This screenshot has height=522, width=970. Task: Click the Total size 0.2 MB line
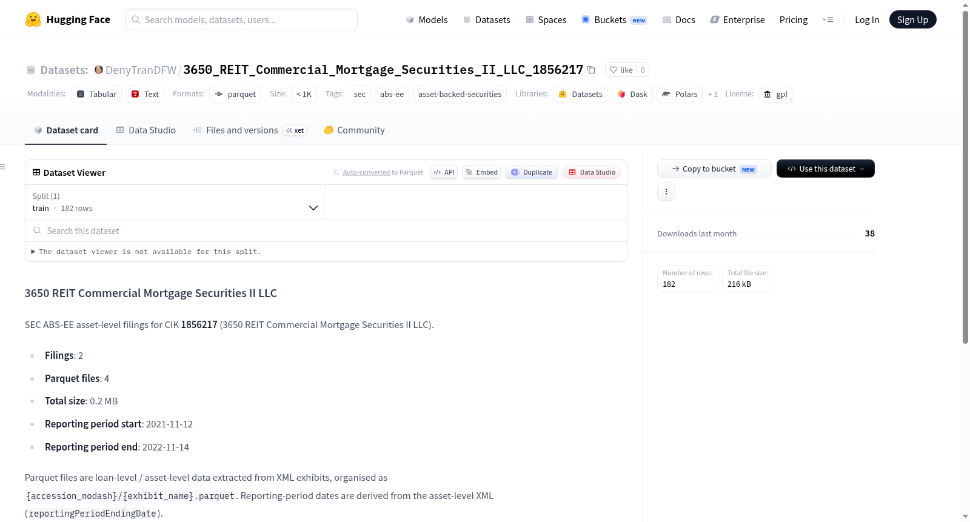(81, 401)
